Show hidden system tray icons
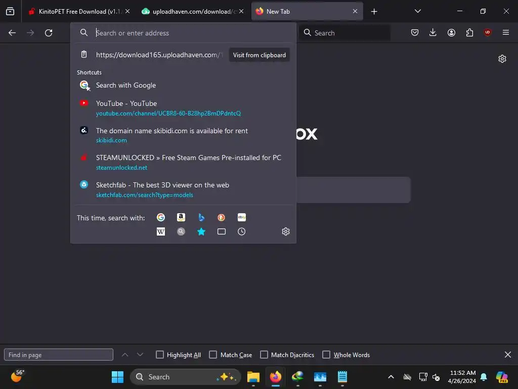Image resolution: width=518 pixels, height=389 pixels. [x=391, y=377]
